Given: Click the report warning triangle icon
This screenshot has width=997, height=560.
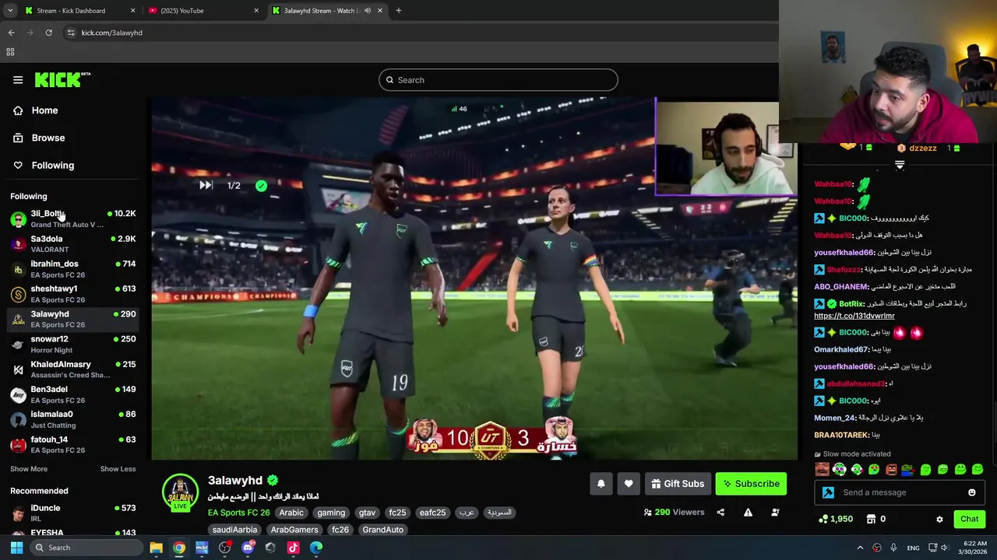Looking at the screenshot, I should point(748,513).
